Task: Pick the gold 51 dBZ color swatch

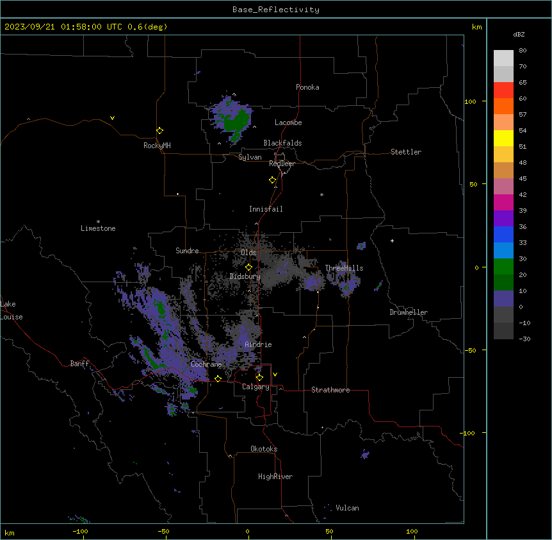Action: click(503, 155)
